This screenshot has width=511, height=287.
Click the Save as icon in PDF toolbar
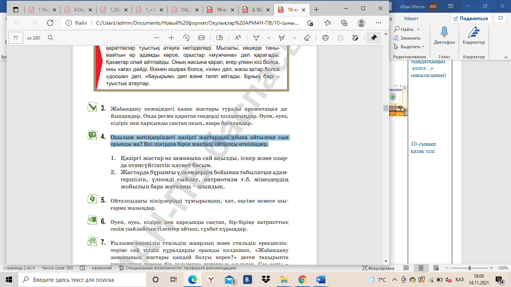(355, 38)
